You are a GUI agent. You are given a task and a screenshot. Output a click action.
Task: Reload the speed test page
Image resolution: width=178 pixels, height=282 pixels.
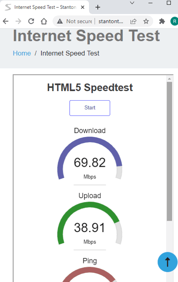click(31, 21)
